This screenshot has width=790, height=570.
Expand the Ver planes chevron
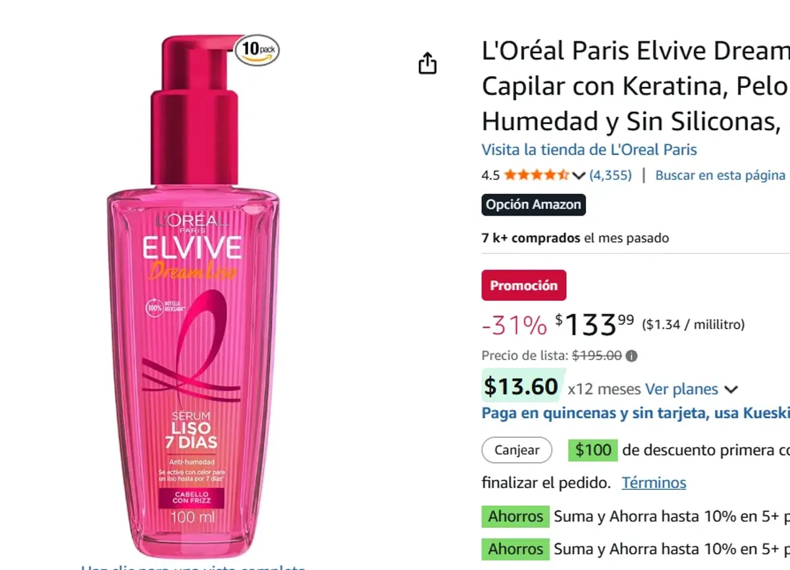point(731,389)
